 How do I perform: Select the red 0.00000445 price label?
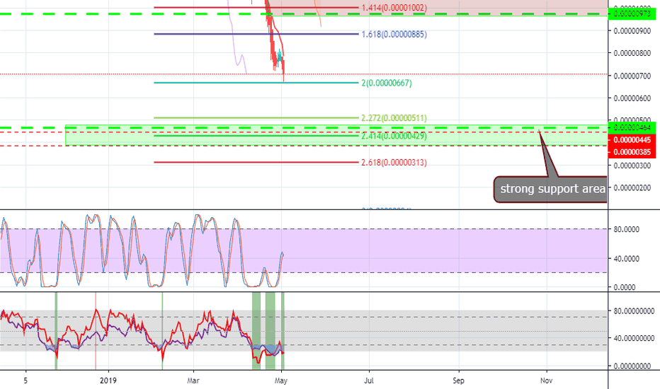tap(632, 139)
